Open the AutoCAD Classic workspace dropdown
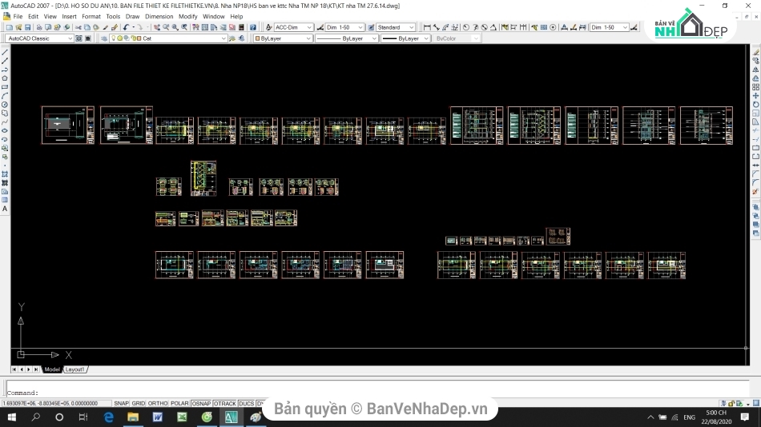The image size is (761, 427). tap(70, 38)
